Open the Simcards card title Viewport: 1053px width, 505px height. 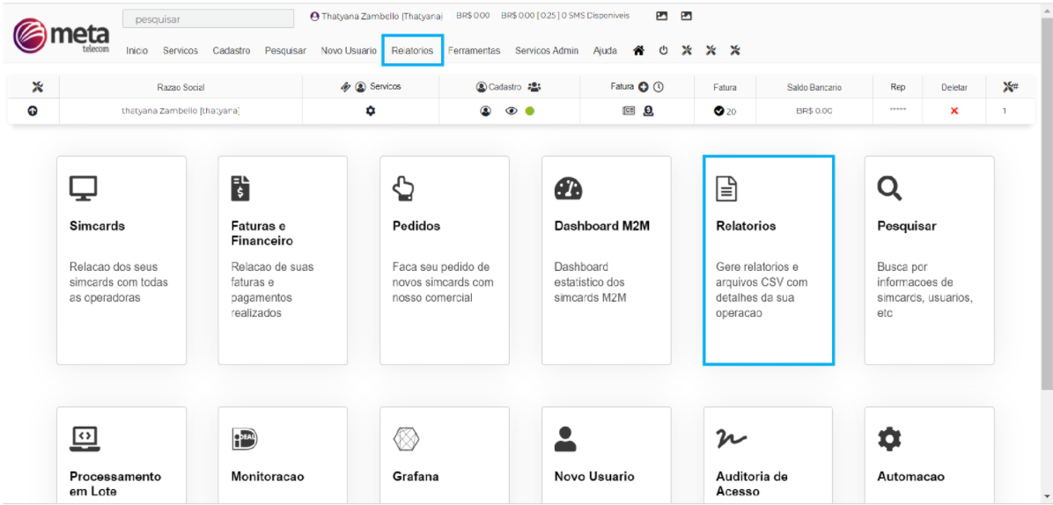pos(98,226)
